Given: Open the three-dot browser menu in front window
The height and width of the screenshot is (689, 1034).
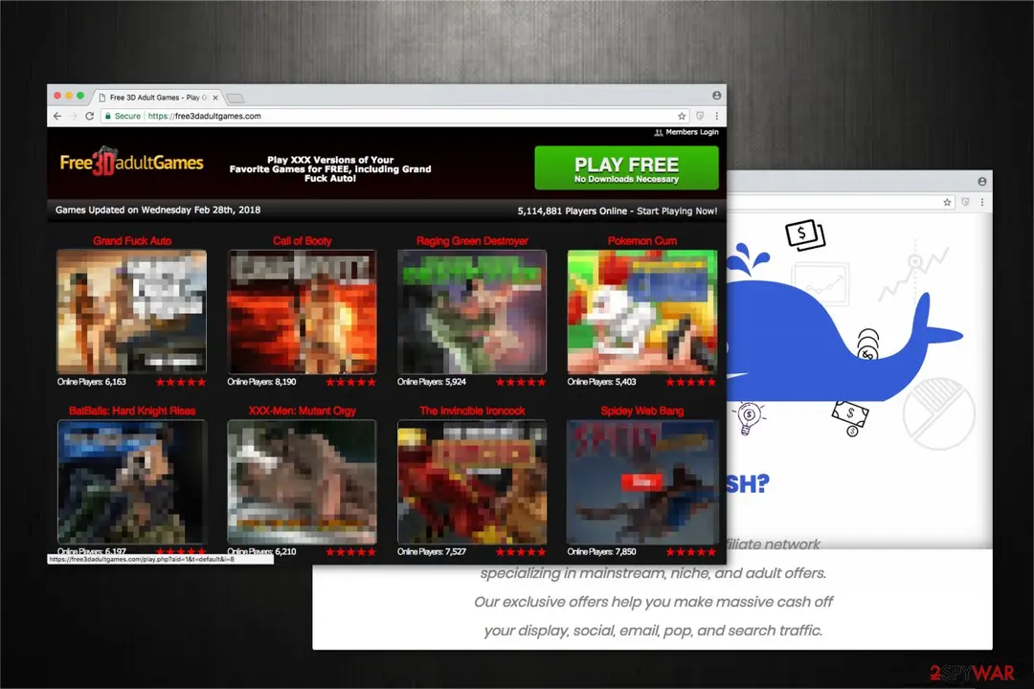Looking at the screenshot, I should coord(717,116).
